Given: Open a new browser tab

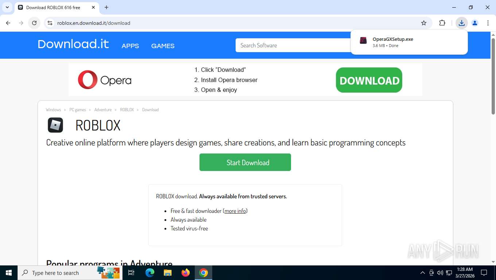Looking at the screenshot, I should click(x=106, y=7).
